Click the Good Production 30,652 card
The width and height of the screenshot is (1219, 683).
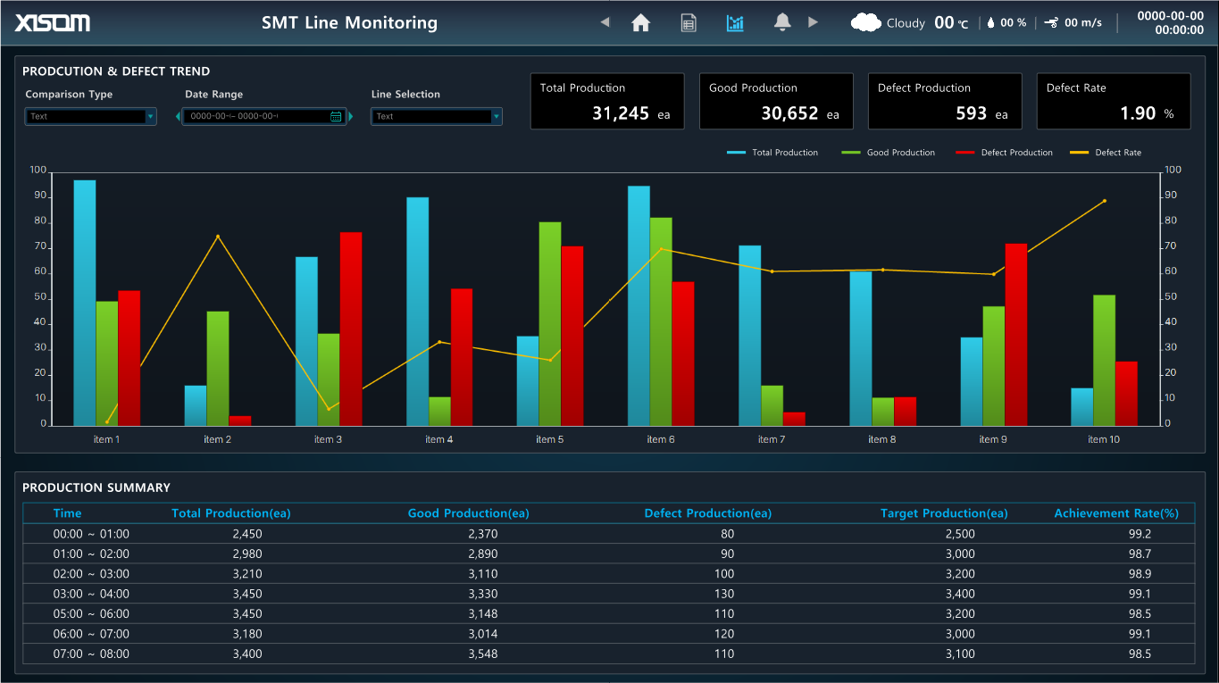pyautogui.click(x=776, y=101)
